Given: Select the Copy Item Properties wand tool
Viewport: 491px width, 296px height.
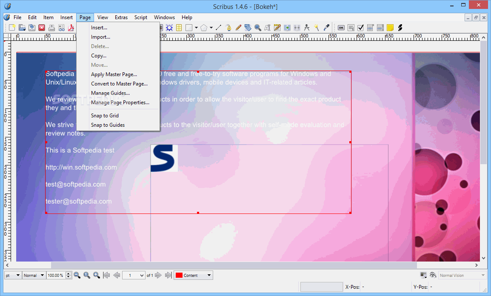Looking at the screenshot, I should click(x=317, y=28).
